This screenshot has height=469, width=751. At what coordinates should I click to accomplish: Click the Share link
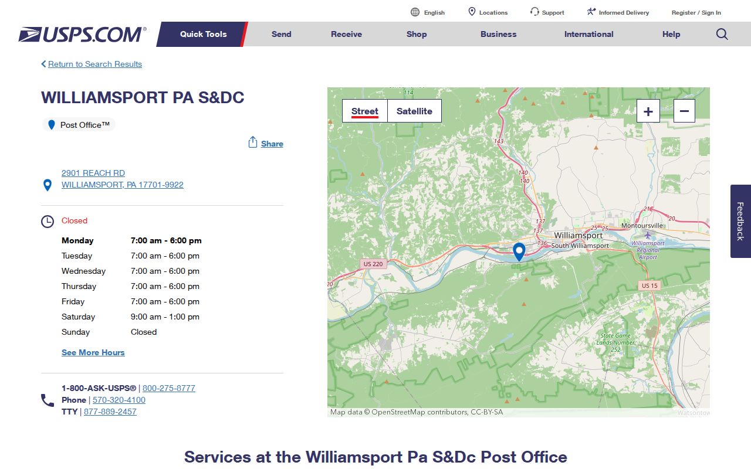(x=272, y=144)
